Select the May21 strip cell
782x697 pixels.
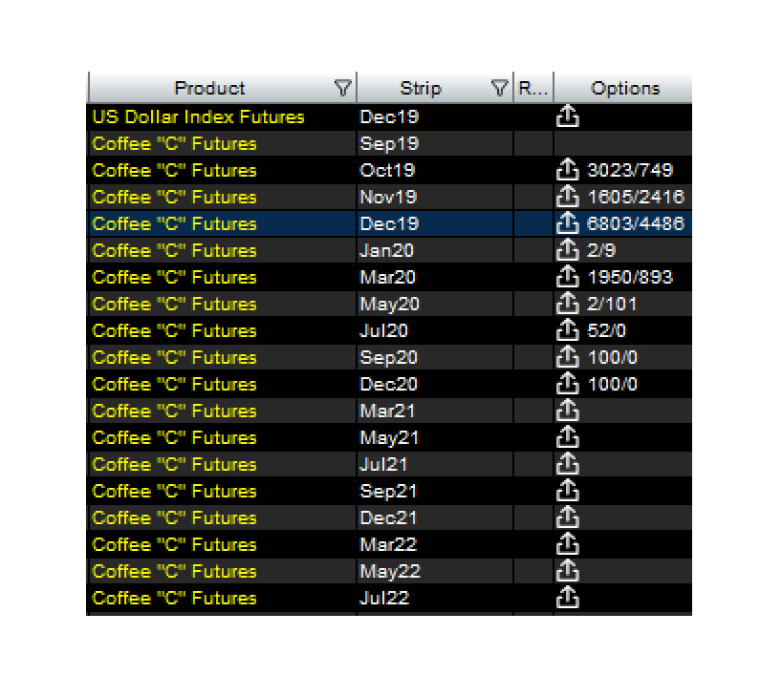pos(434,438)
